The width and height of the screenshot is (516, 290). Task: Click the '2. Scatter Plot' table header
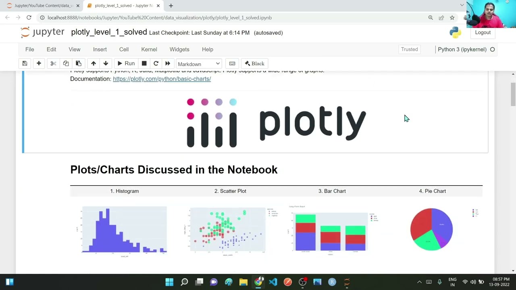click(230, 191)
